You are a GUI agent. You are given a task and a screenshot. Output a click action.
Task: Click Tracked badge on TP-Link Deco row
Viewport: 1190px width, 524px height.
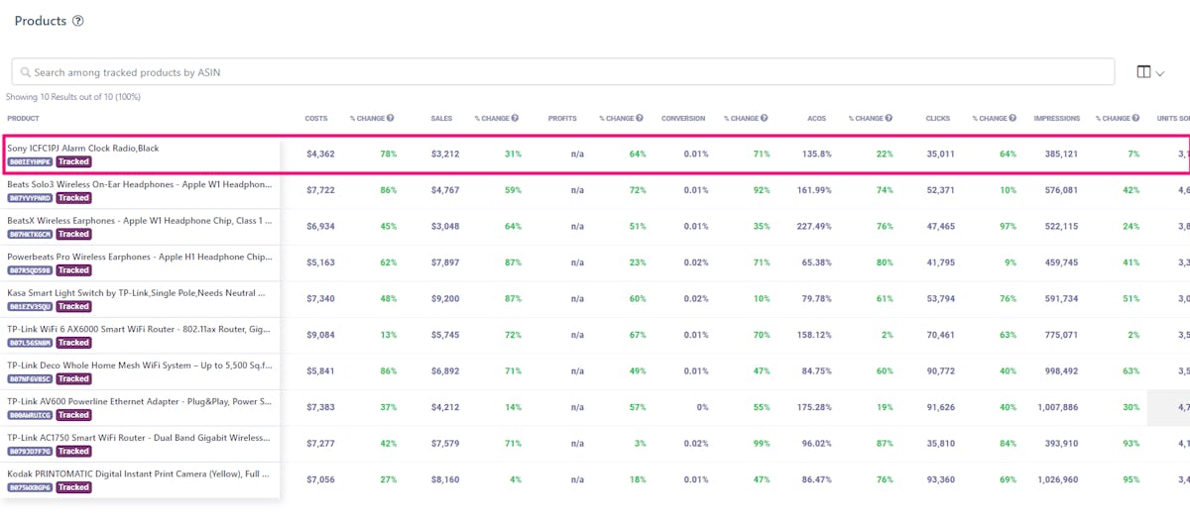(73, 378)
